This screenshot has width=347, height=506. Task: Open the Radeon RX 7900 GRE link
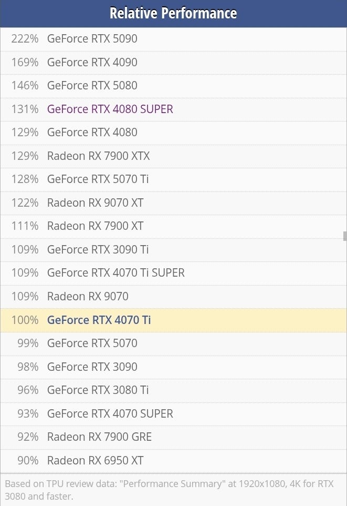[x=99, y=437]
